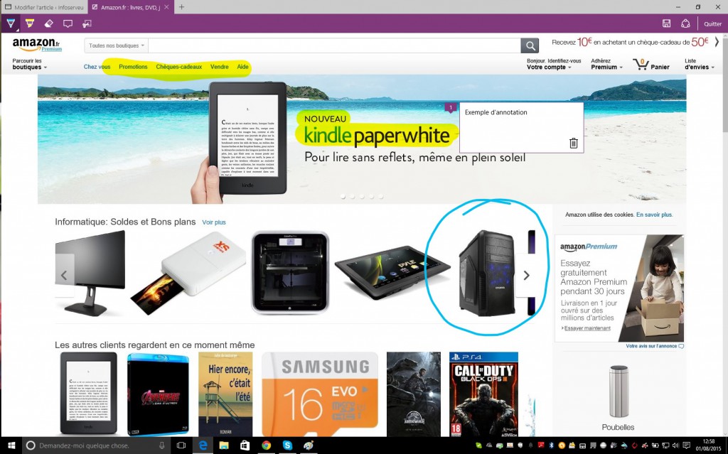
Task: Delete the annotation using trash icon
Action: (574, 143)
